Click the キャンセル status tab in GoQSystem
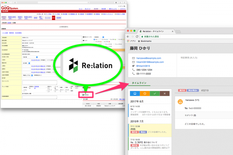This screenshot has height=155, width=233. click(48, 18)
